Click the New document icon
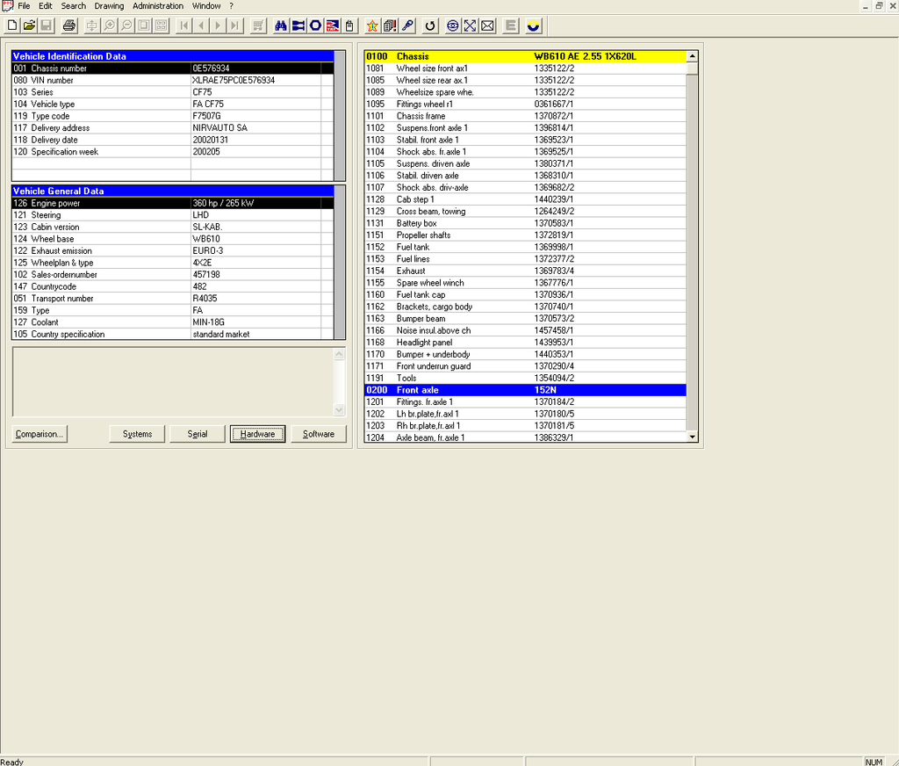The width and height of the screenshot is (899, 766). [12, 25]
